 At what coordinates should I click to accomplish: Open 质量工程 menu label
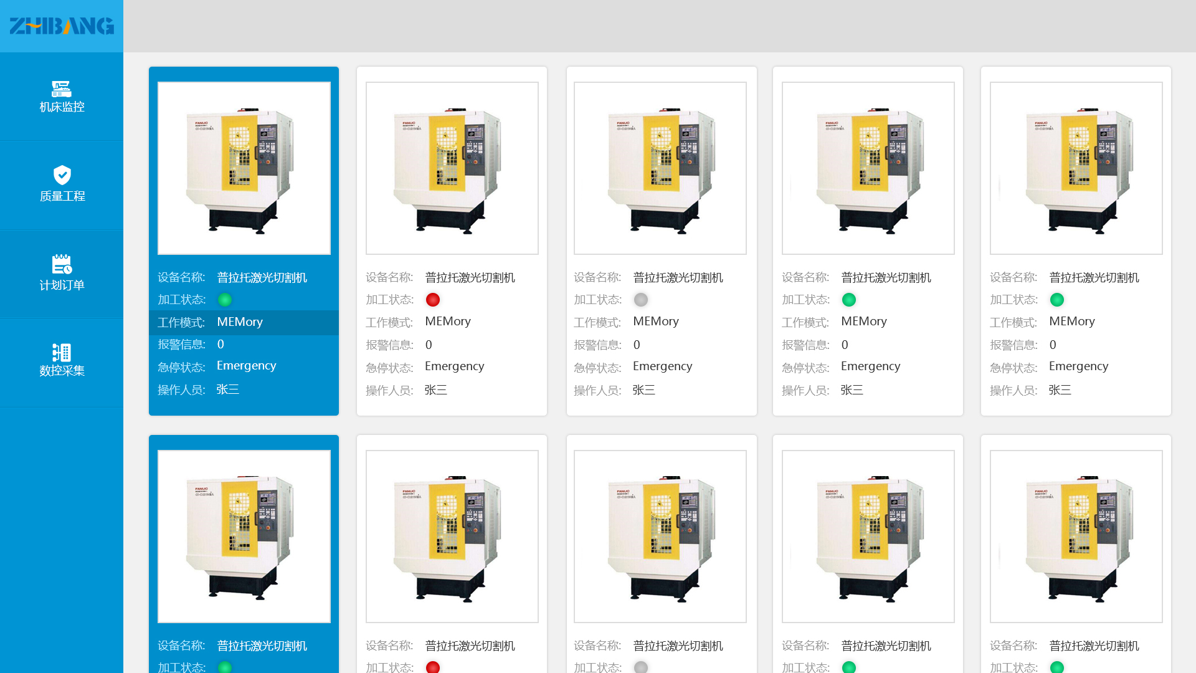coord(62,196)
